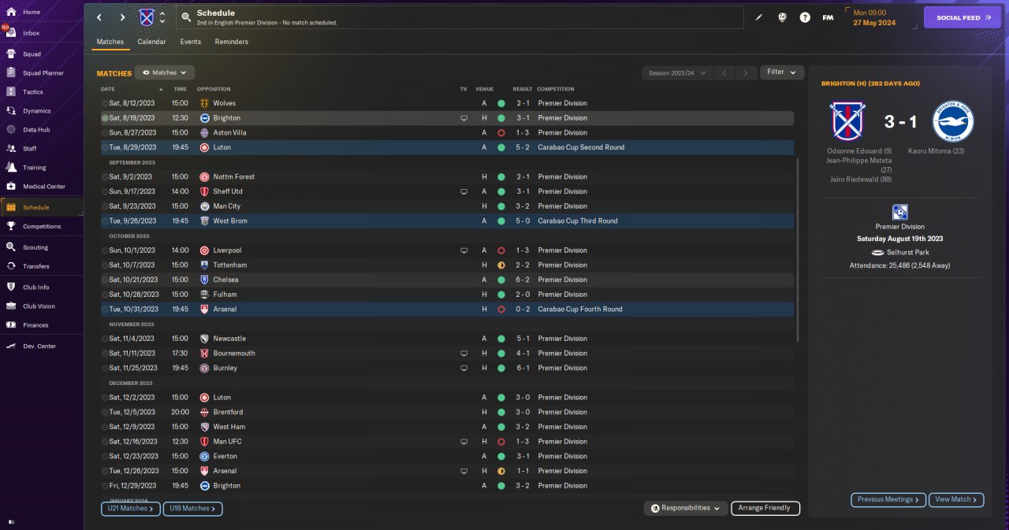Go forward with the right arrow
1009x530 pixels.
(122, 17)
